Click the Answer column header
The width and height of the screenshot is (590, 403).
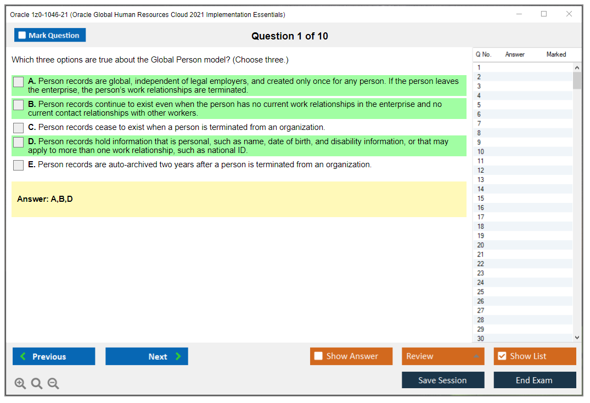[515, 54]
